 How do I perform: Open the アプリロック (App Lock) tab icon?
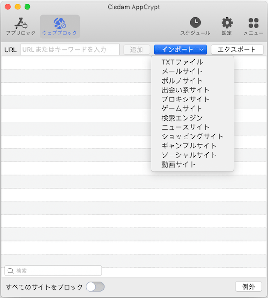point(21,23)
